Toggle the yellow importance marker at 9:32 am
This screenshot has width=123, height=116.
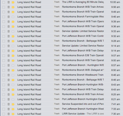click(13, 36)
